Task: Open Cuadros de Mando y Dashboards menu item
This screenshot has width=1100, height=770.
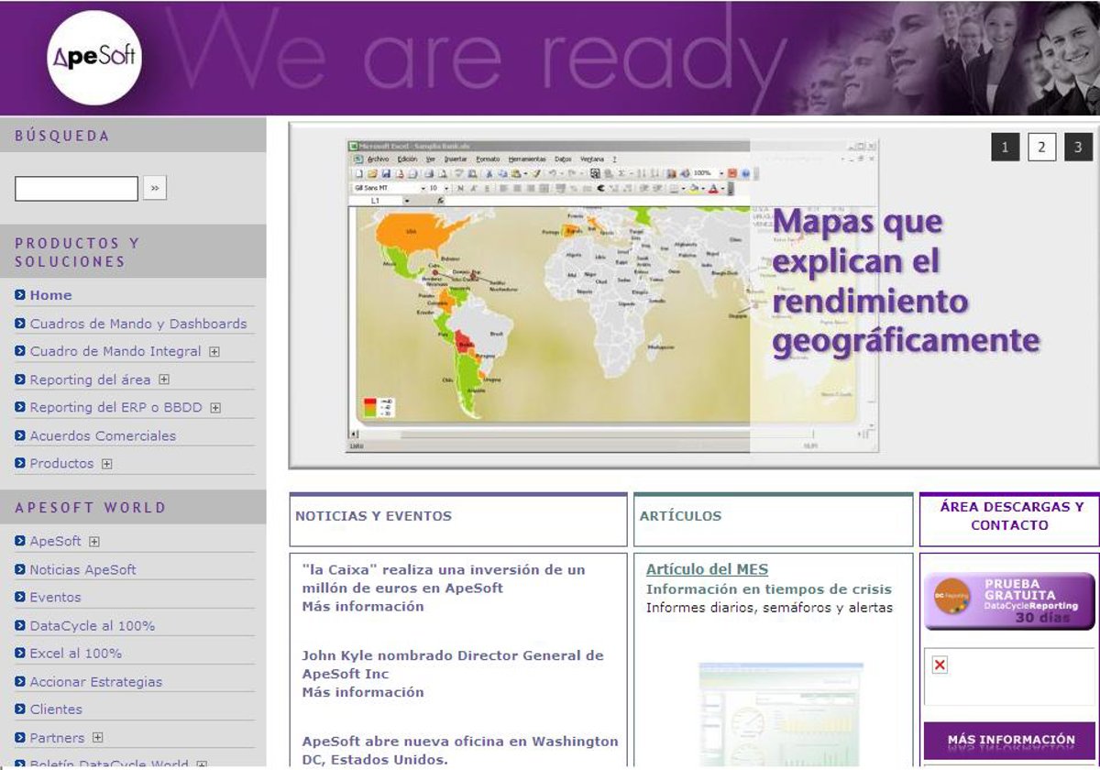Action: pos(137,324)
